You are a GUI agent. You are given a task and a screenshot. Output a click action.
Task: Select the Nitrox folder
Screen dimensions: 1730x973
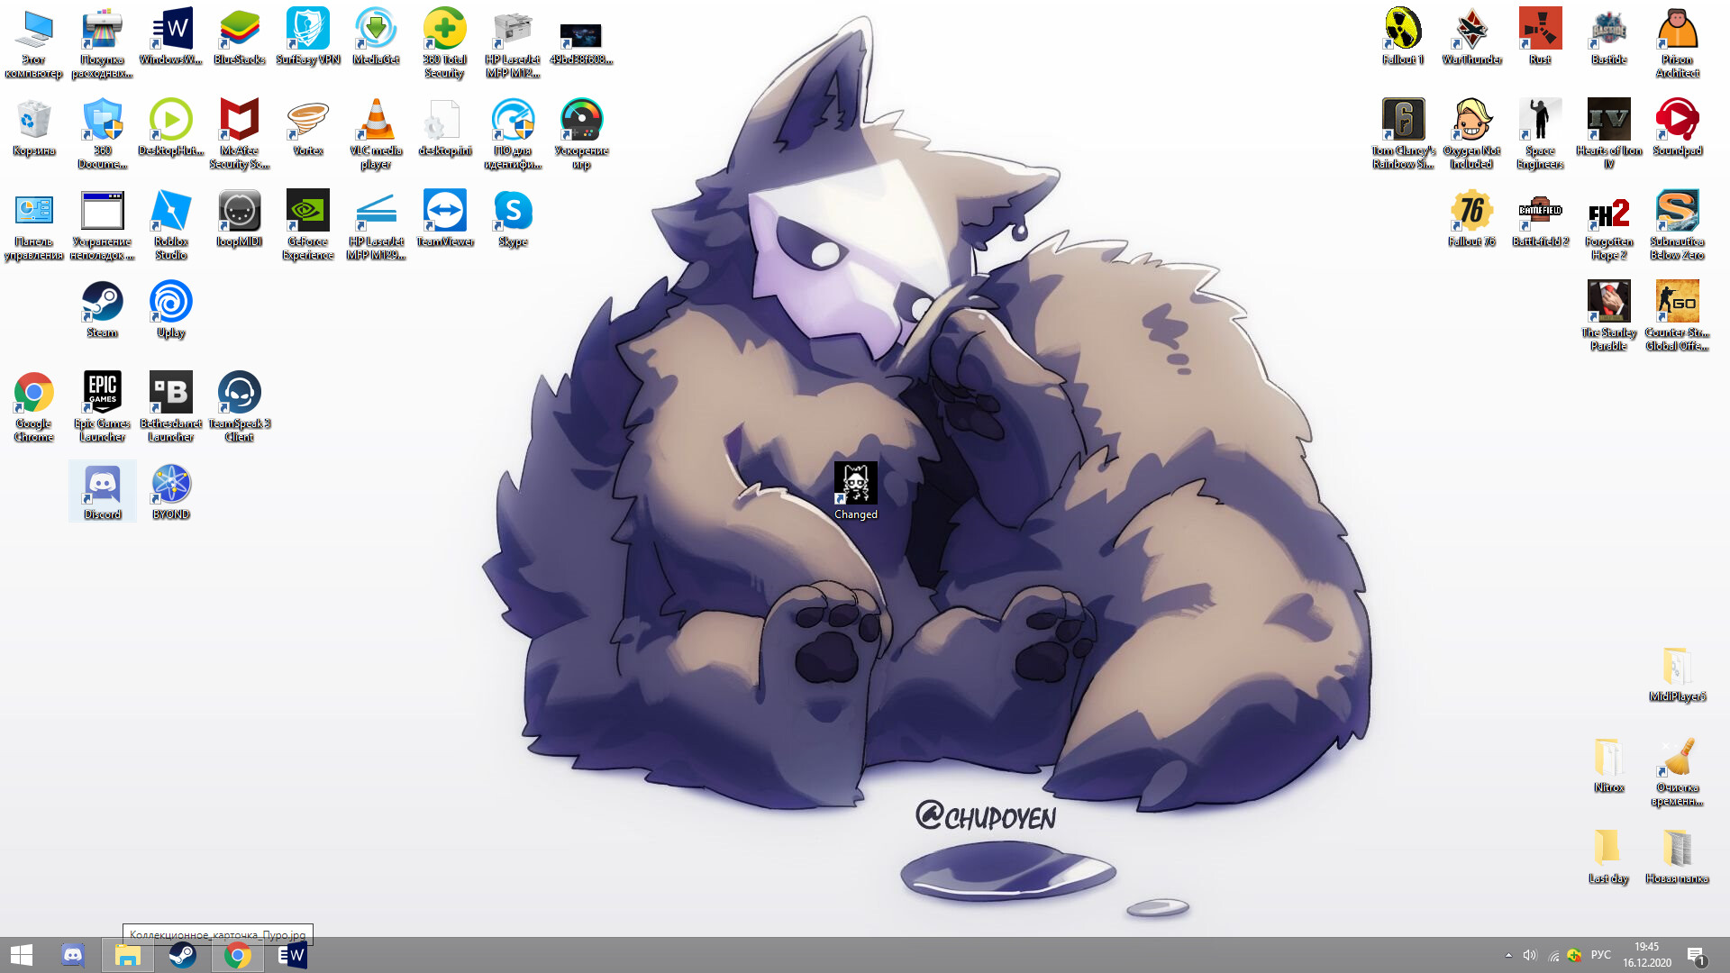click(x=1608, y=764)
